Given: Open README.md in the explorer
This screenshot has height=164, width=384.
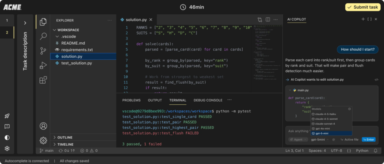Looking at the screenshot, I should click(83, 43).
